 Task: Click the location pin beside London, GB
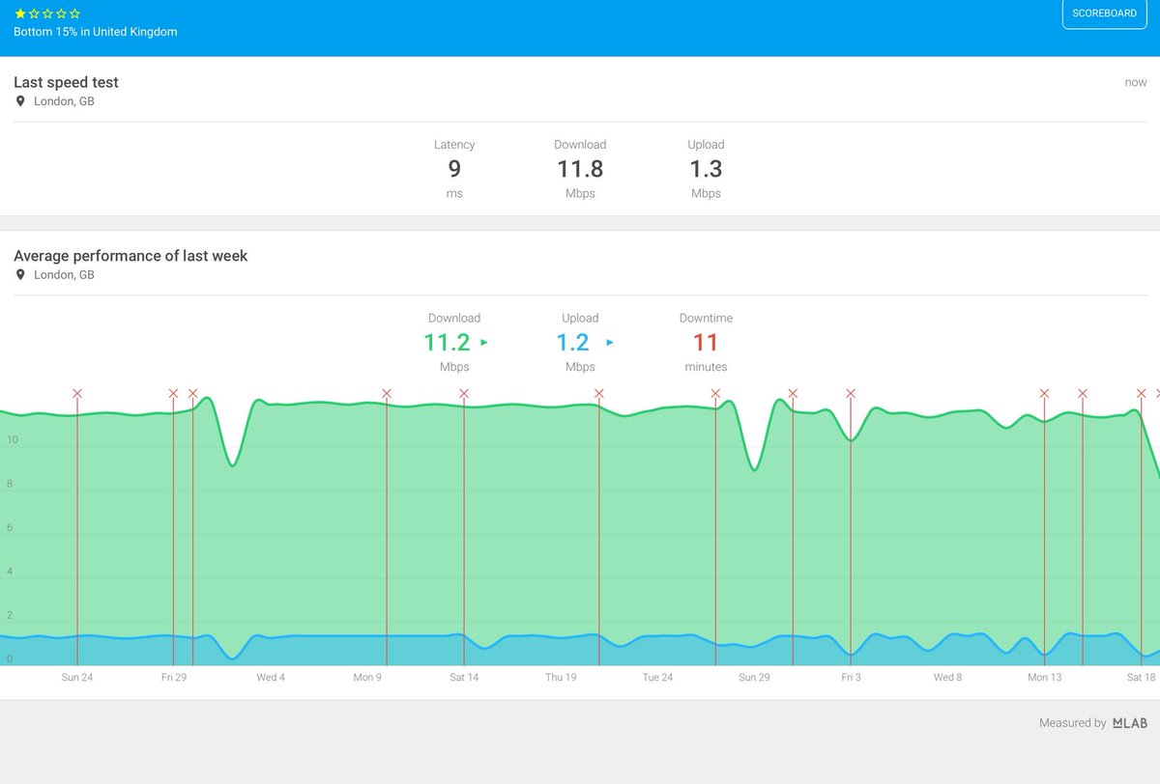[19, 100]
